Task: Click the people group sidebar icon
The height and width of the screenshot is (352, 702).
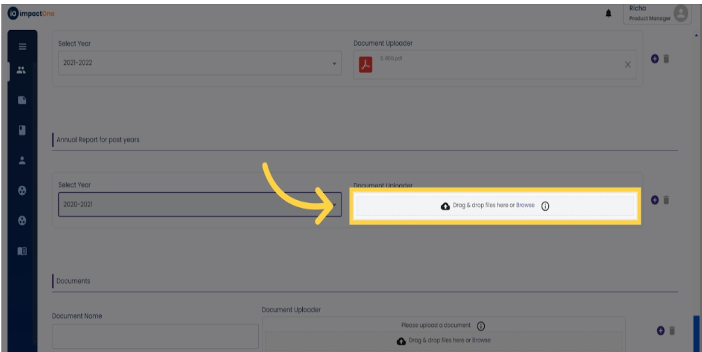Action: (21, 70)
